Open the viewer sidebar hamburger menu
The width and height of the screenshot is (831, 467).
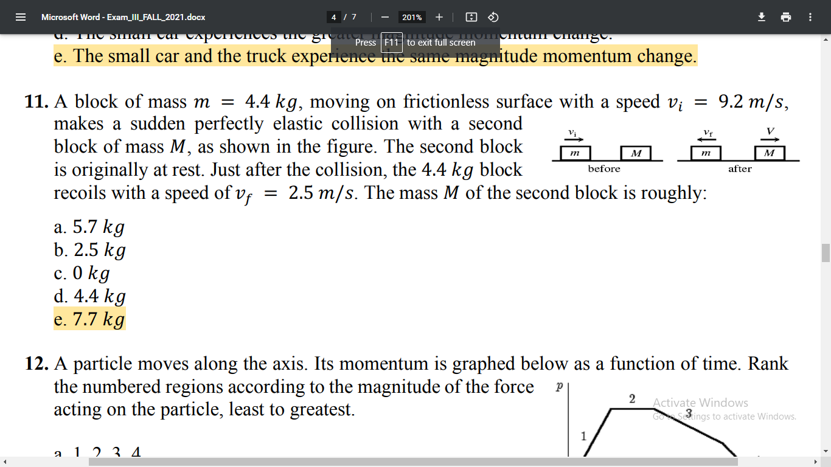tap(20, 16)
